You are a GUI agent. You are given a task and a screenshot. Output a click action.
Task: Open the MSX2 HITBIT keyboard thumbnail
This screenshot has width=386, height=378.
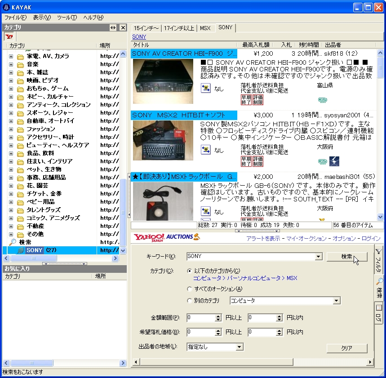point(163,140)
